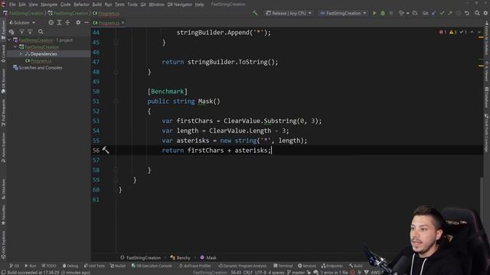Image resolution: width=490 pixels, height=275 pixels.
Task: Start debugging with the green bug icon
Action: pos(383,13)
